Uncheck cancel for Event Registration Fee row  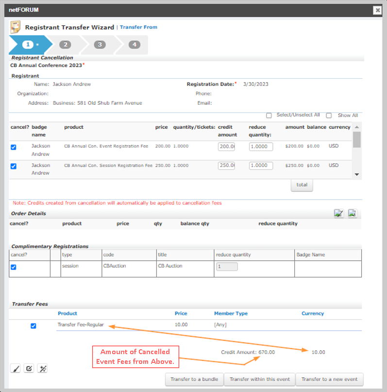14,147
